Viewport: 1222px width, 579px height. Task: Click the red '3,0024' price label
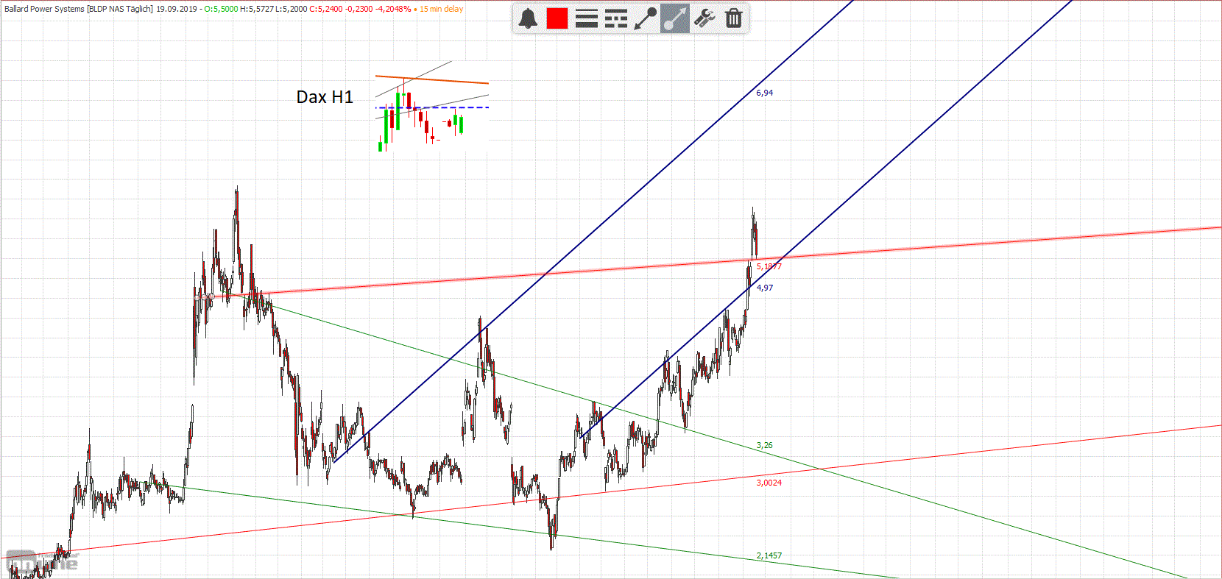[769, 483]
